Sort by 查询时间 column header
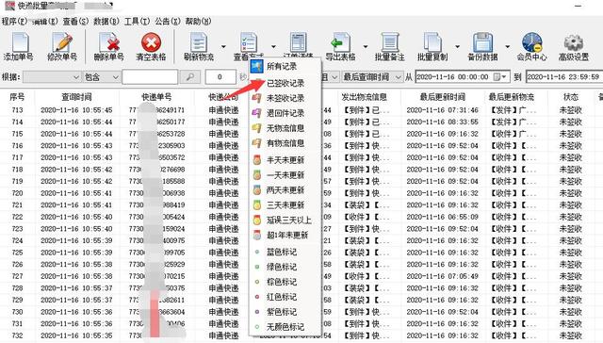This screenshot has height=343, width=603. point(76,97)
